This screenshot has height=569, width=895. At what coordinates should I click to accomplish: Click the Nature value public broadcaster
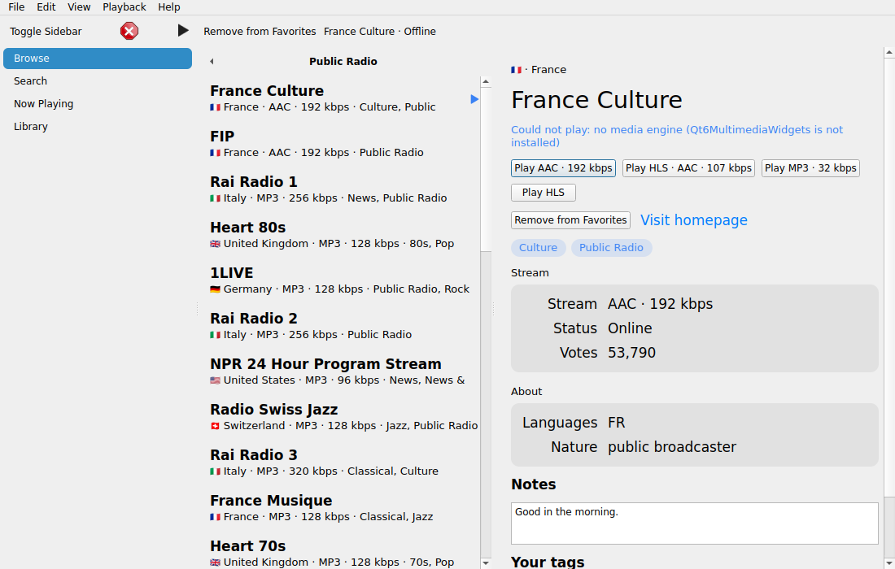[x=672, y=447]
